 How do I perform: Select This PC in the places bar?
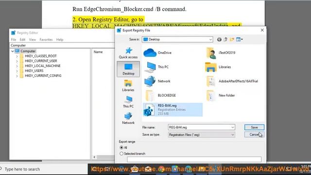[x=128, y=102]
